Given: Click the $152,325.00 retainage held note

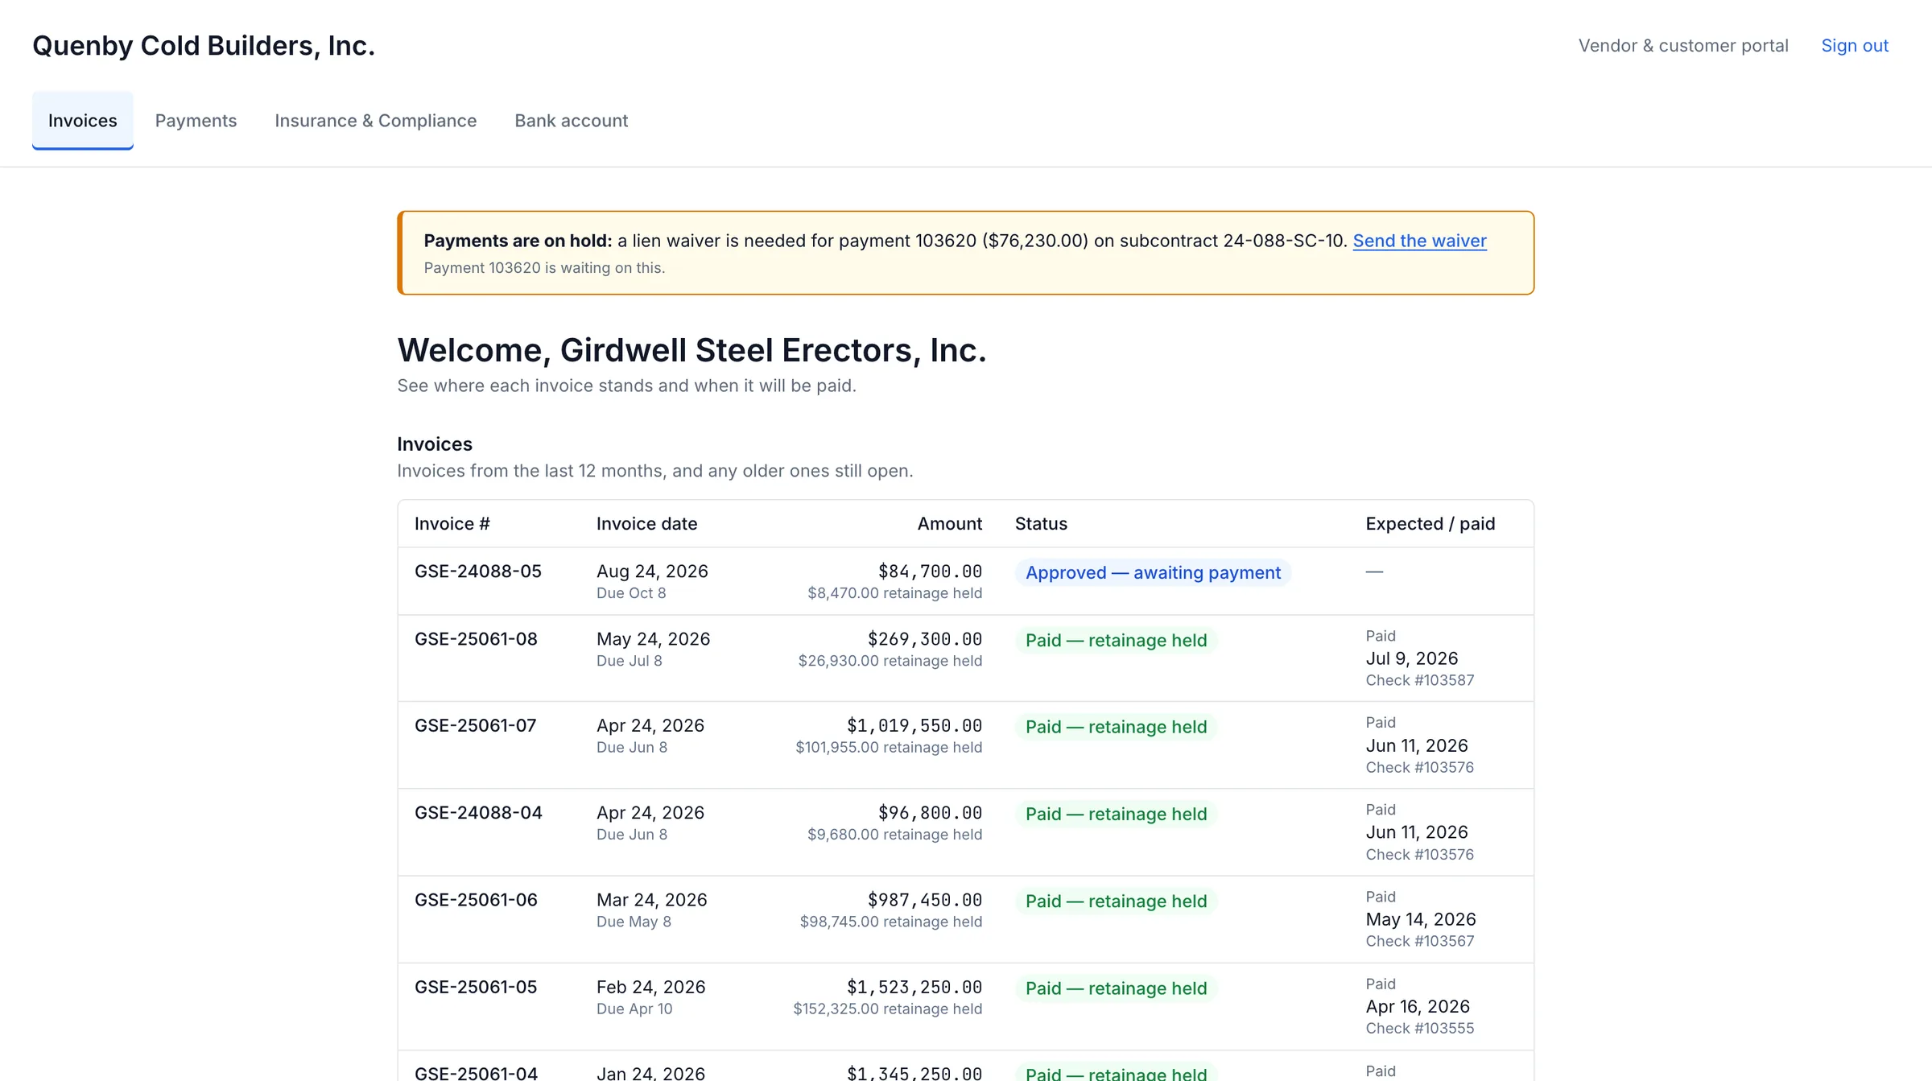Looking at the screenshot, I should 888,1009.
